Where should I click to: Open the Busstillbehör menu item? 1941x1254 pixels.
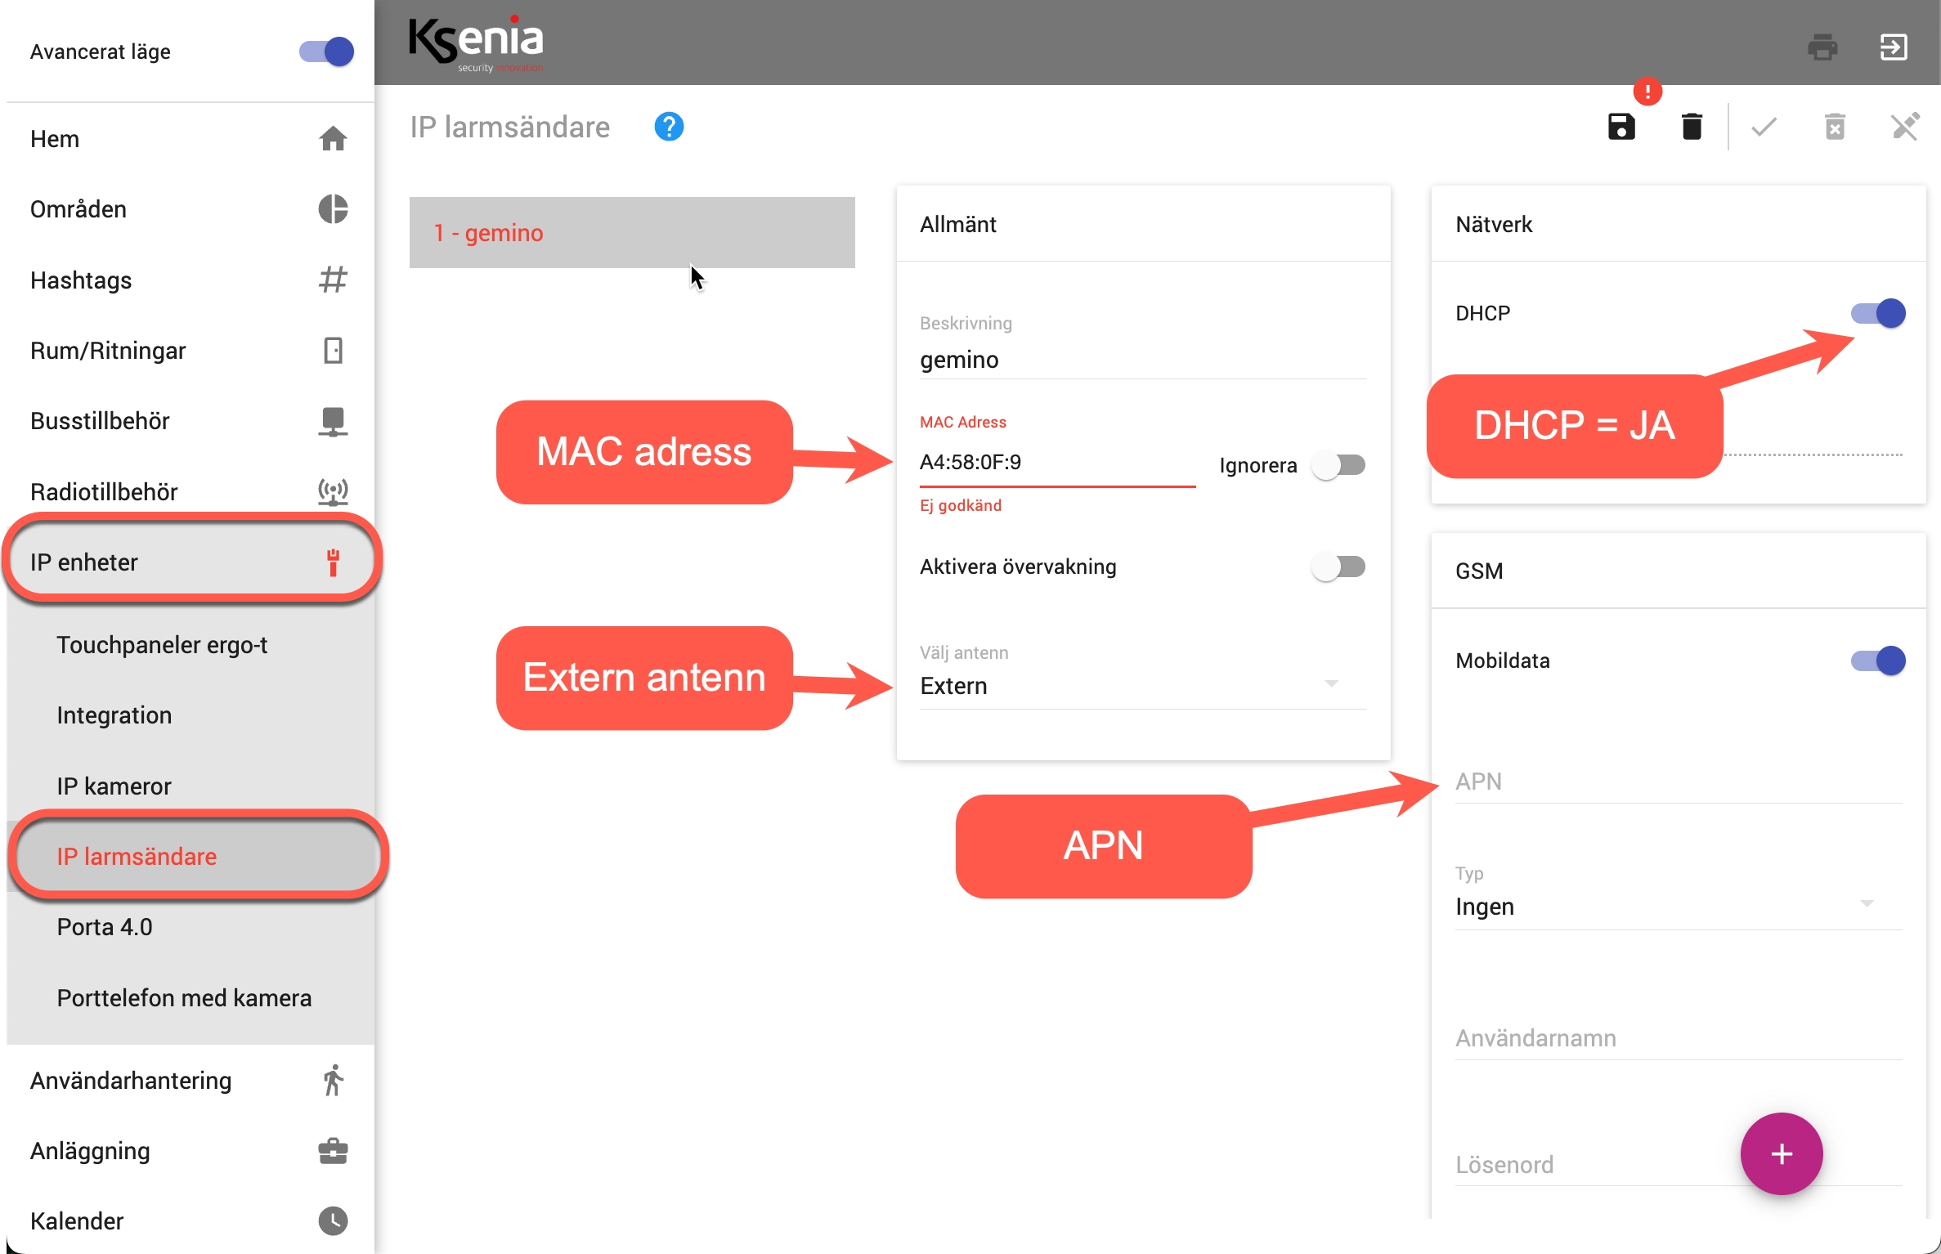pyautogui.click(x=190, y=421)
